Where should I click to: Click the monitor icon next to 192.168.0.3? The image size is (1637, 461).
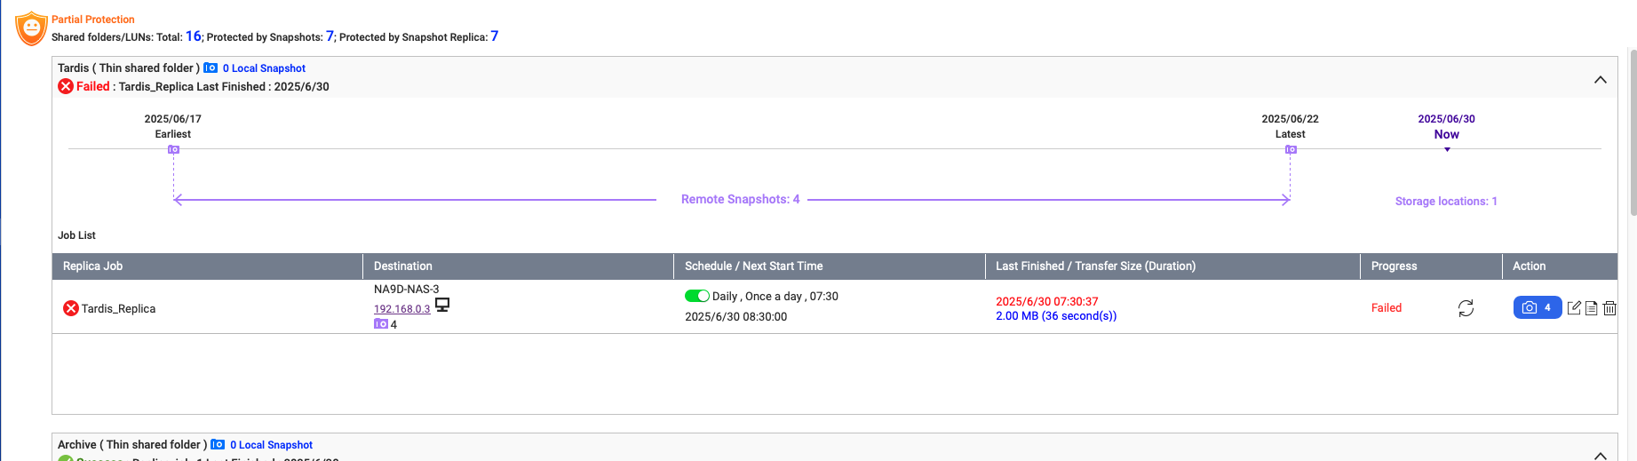[x=442, y=305]
